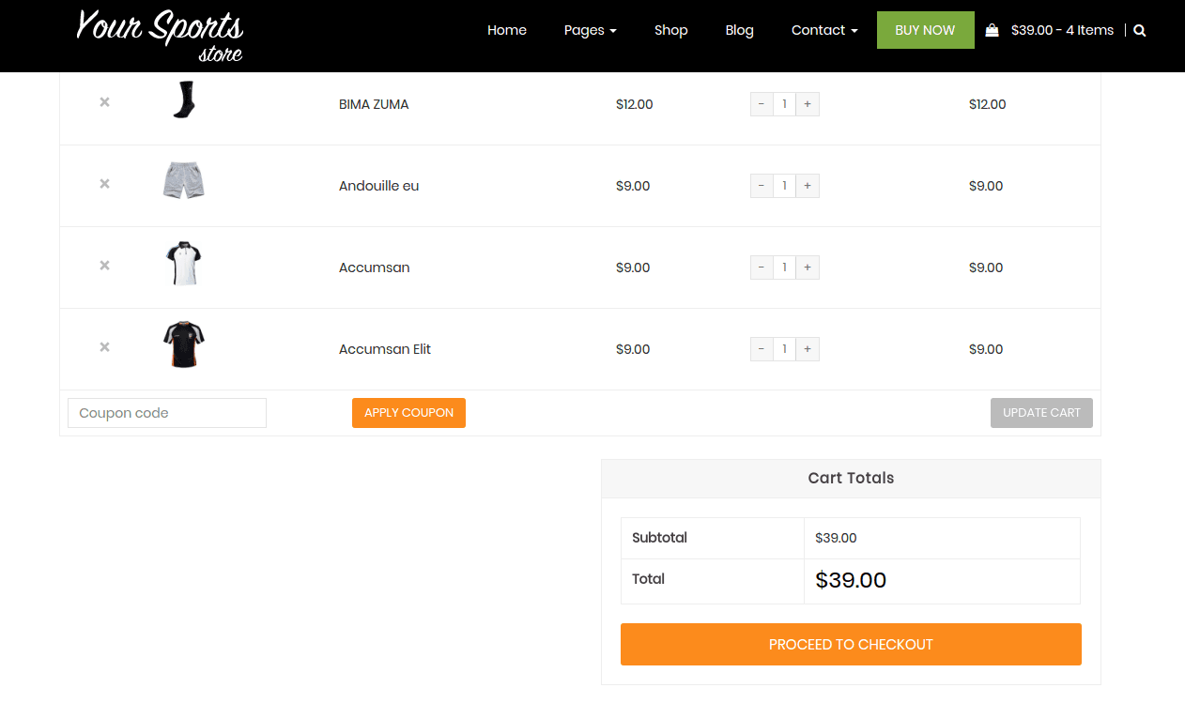Open the Shop menu item
The image size is (1185, 703).
click(x=671, y=30)
